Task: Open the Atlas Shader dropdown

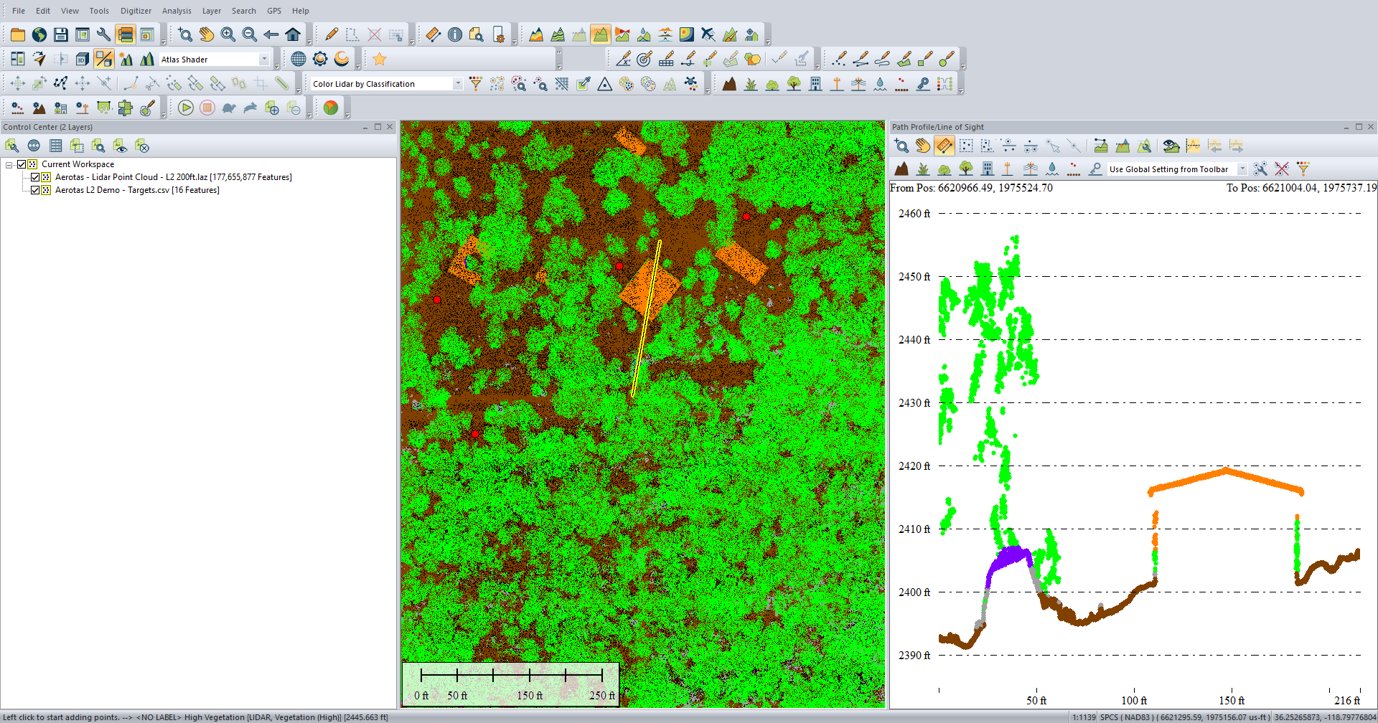Action: [x=264, y=60]
